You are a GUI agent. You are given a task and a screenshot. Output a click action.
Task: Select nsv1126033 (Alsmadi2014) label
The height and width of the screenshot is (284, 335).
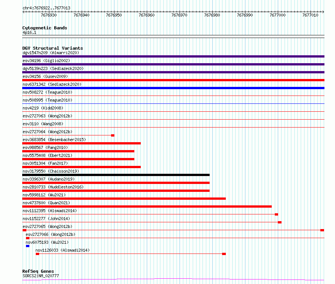pyautogui.click(x=62, y=250)
